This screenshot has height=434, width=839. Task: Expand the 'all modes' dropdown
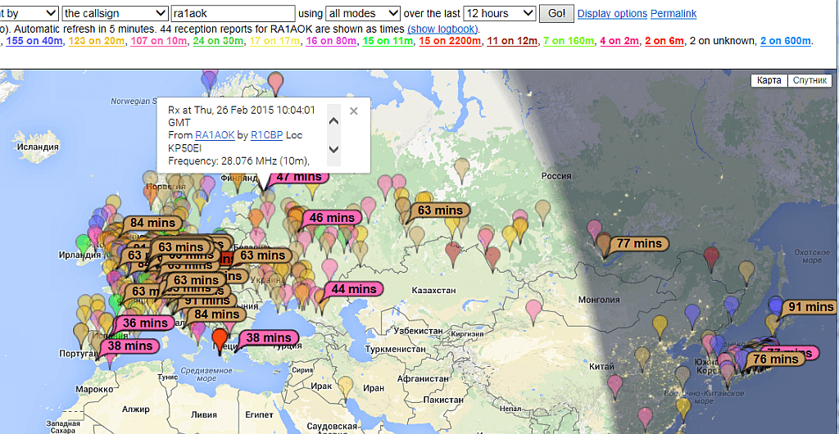362,14
